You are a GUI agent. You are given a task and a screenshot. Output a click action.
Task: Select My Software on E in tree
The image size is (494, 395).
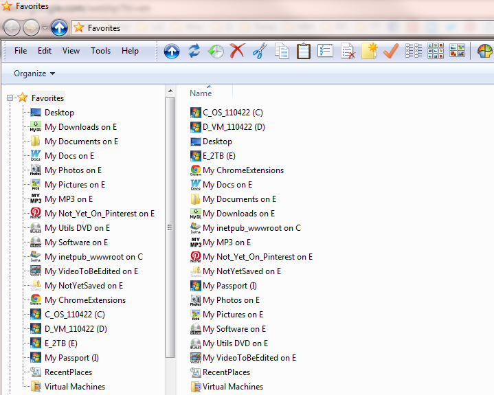pos(76,242)
